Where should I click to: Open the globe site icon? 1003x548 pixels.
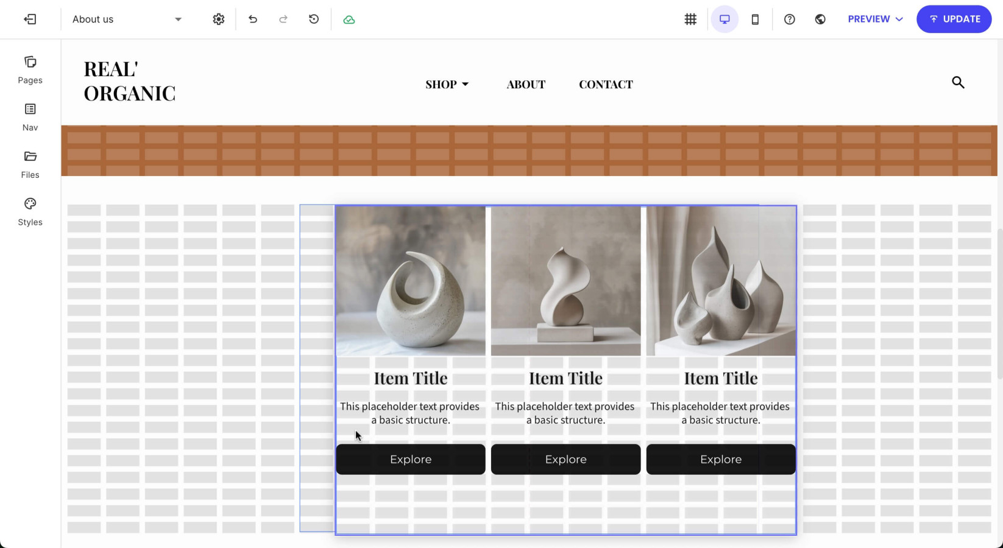pyautogui.click(x=820, y=19)
